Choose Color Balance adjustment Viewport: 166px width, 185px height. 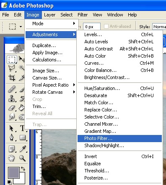tap(119, 70)
